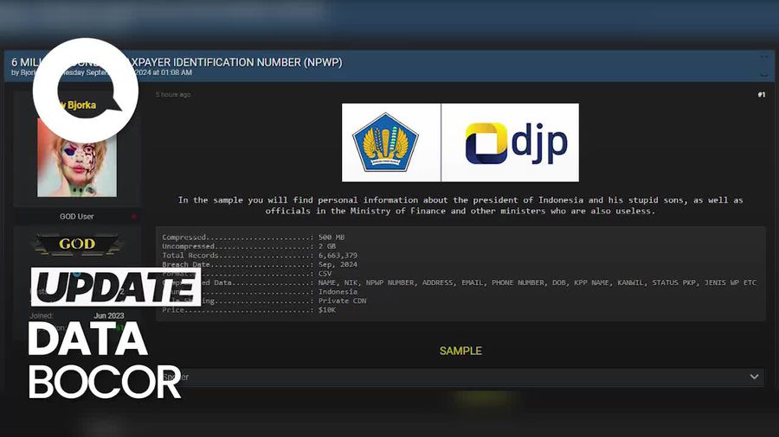Viewport: 779px width, 437px height.
Task: Click the SAMPLE heading
Action: pos(460,351)
